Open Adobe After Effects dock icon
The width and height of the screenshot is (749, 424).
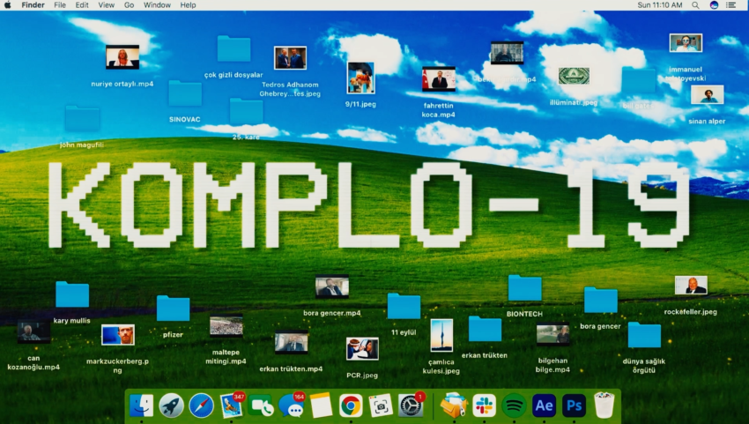pyautogui.click(x=544, y=405)
